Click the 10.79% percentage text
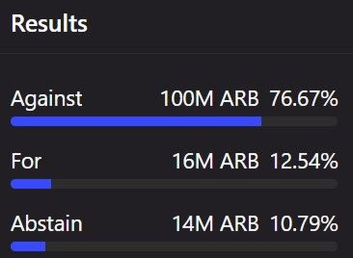Image resolution: width=353 pixels, height=258 pixels. [x=304, y=224]
